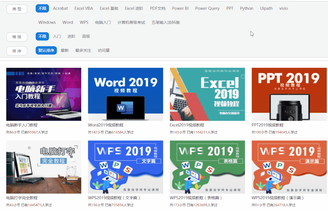Click text 共165小节 已有1104231人学过
Image resolution: width=328 pixels, height=211 pixels.
click(x=193, y=132)
